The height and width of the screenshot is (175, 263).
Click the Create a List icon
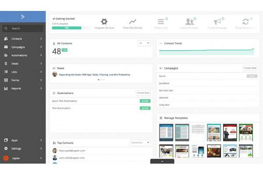161,21
